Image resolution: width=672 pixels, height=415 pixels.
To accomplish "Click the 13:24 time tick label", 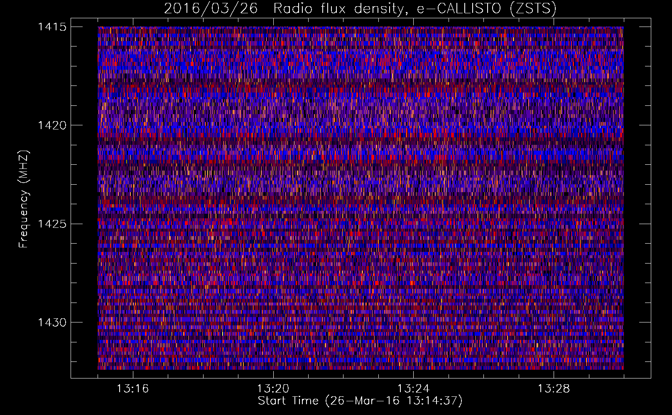I will [413, 389].
